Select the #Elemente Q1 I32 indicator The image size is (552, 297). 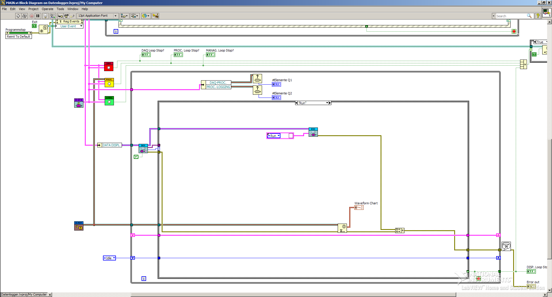(276, 84)
